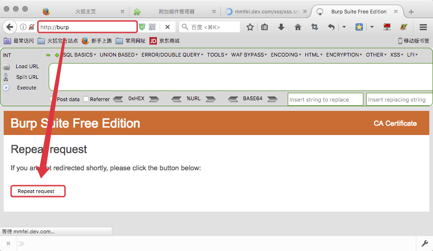The image size is (433, 251).
Task: Click the HackBar green minus icon
Action: pos(48,55)
